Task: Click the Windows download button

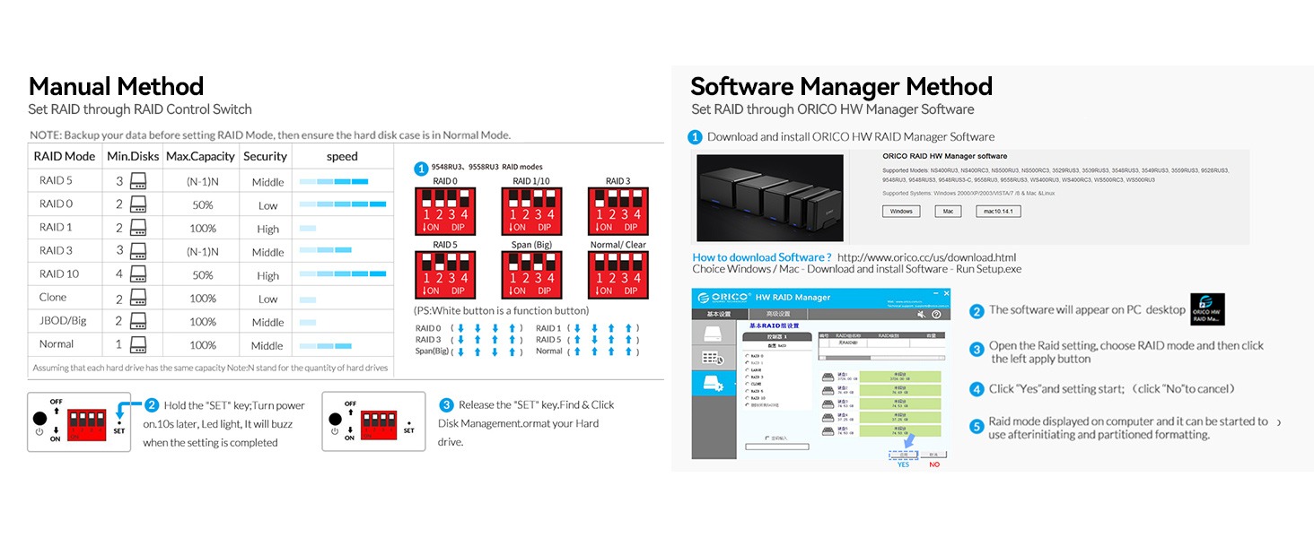Action: [901, 212]
